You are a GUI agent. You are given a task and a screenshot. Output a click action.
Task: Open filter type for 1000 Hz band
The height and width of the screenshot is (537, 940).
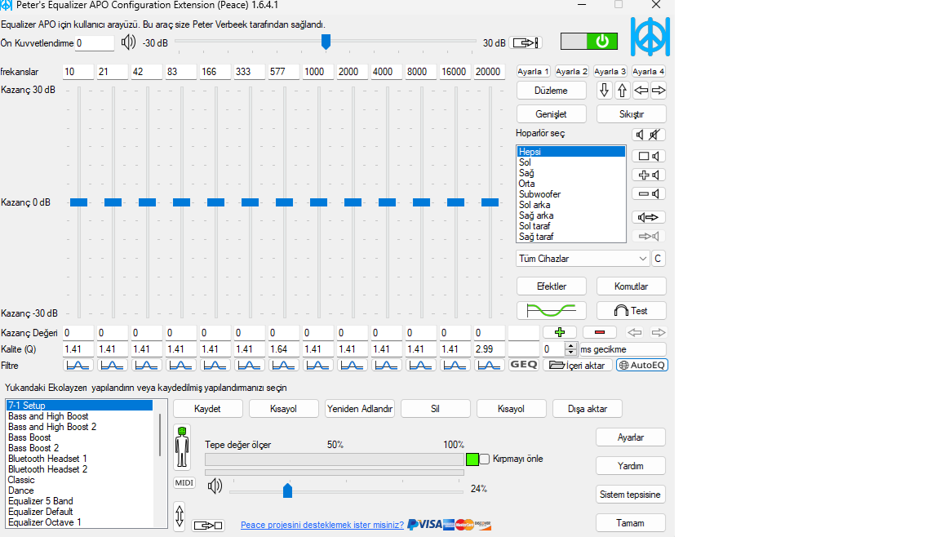tap(317, 365)
